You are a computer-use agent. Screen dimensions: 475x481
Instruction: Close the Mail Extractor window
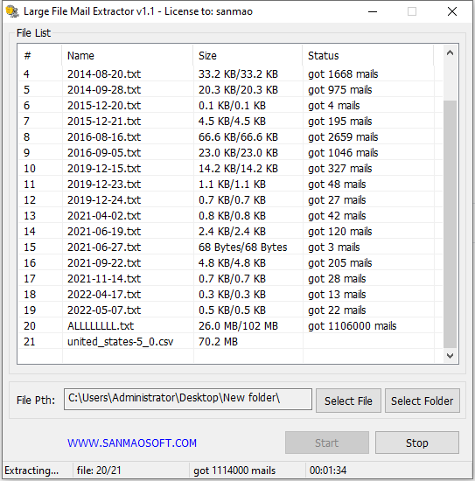pyautogui.click(x=452, y=11)
